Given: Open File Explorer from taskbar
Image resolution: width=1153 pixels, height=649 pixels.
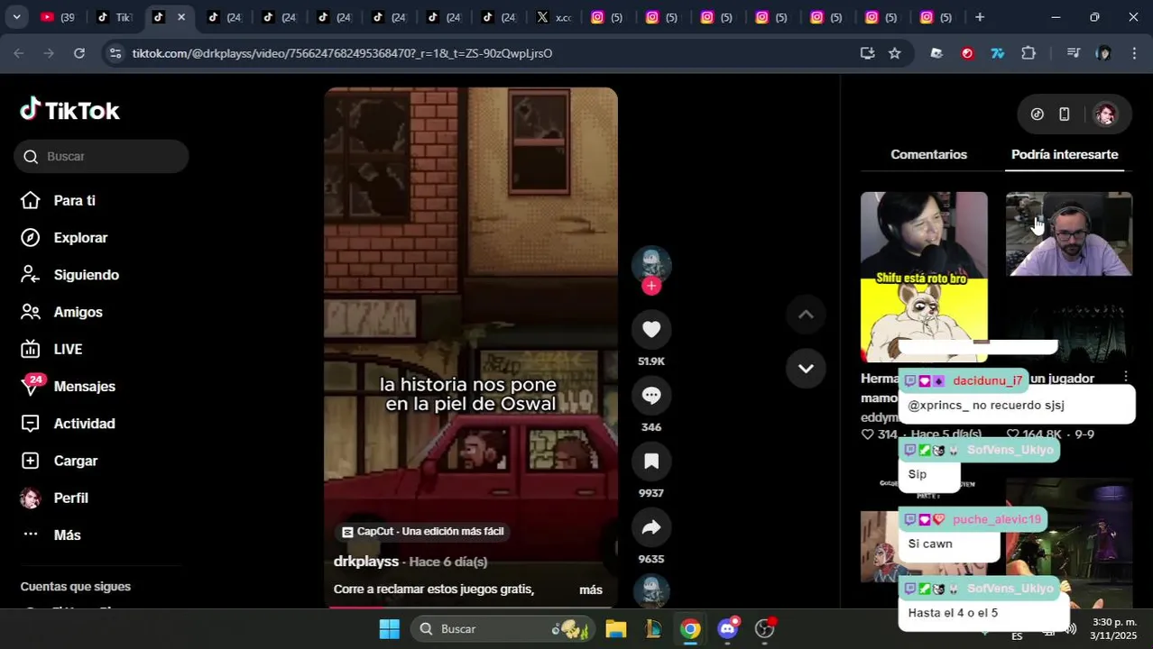Looking at the screenshot, I should [x=615, y=628].
